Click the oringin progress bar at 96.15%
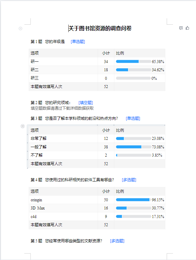Image resolution: width=196 pixels, height=260 pixels. 134,200
